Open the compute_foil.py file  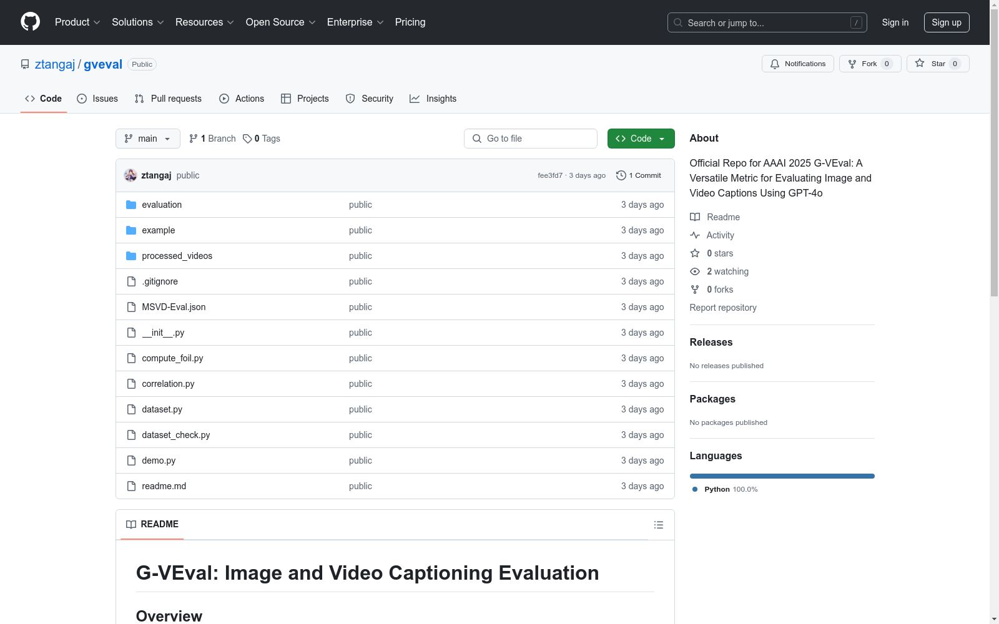pyautogui.click(x=172, y=358)
